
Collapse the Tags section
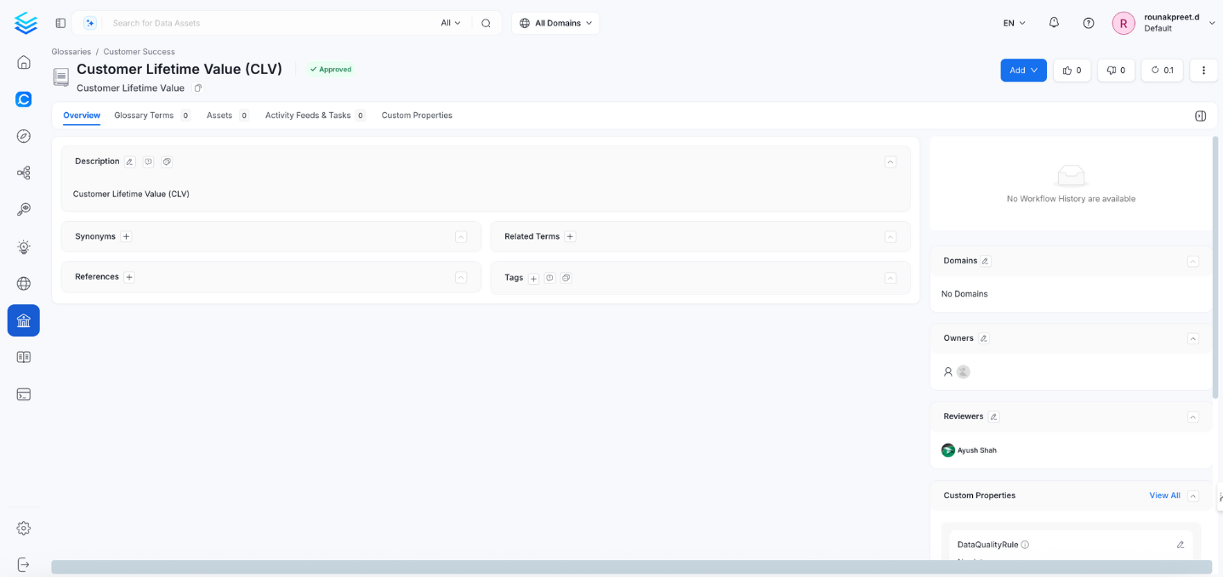click(x=890, y=278)
